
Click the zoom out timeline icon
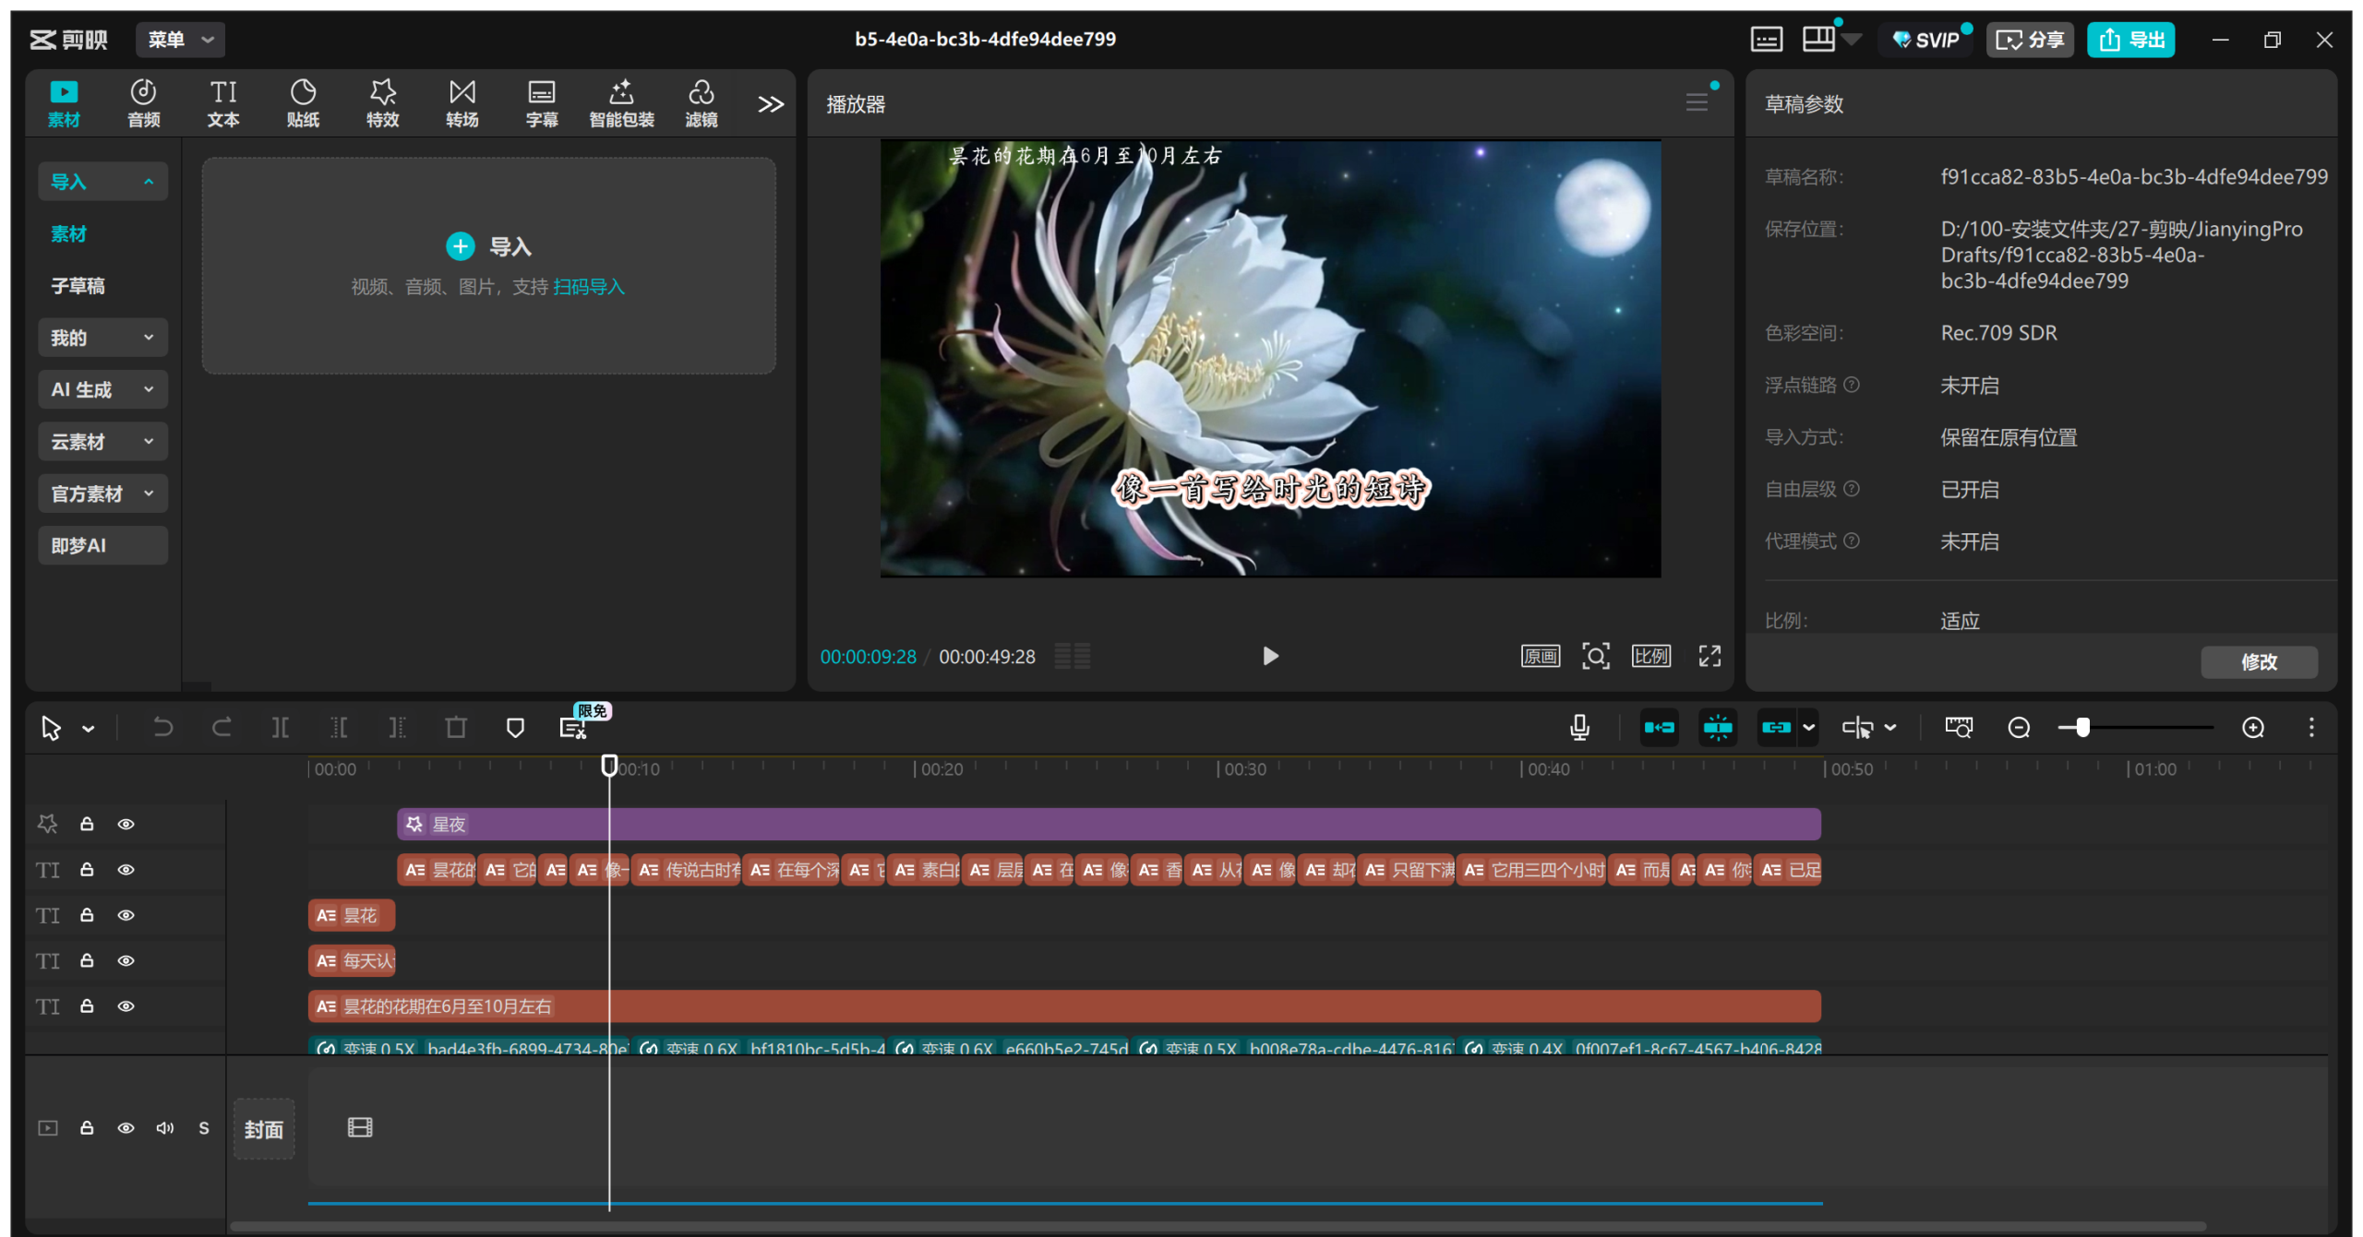tap(2019, 728)
